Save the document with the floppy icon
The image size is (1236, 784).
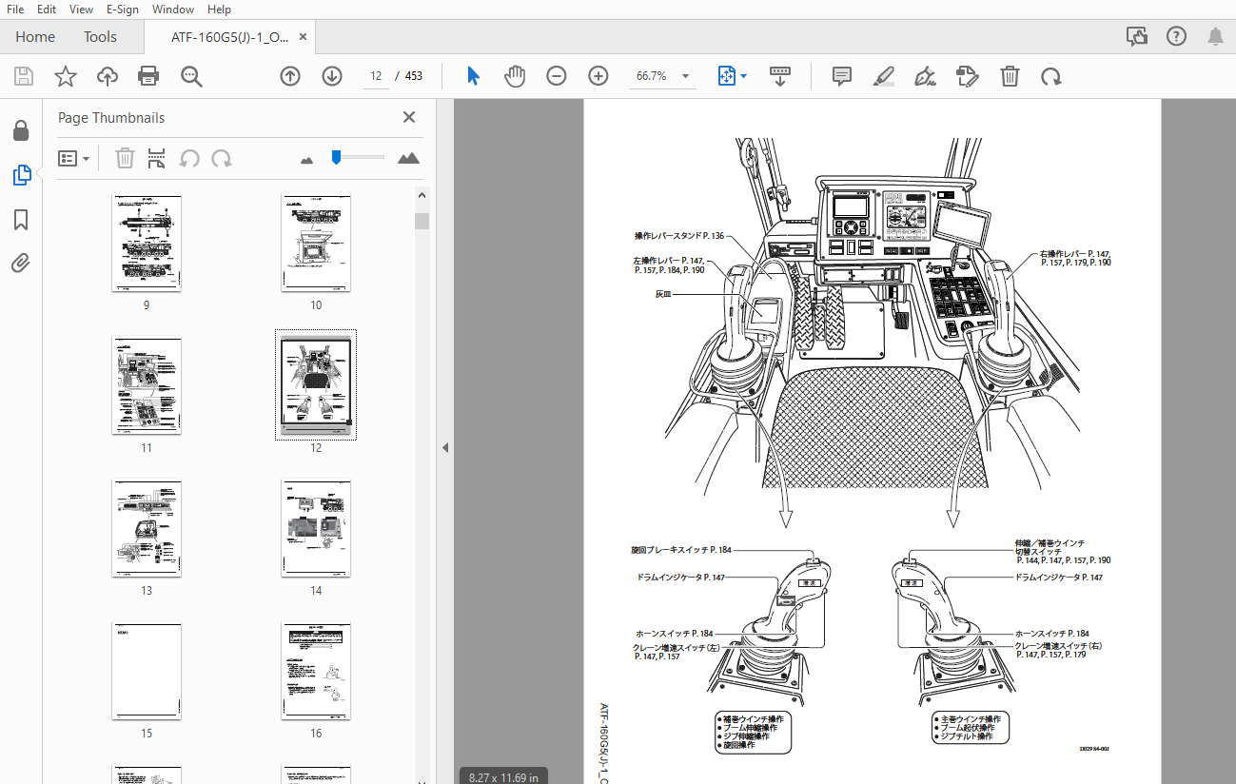pyautogui.click(x=24, y=76)
